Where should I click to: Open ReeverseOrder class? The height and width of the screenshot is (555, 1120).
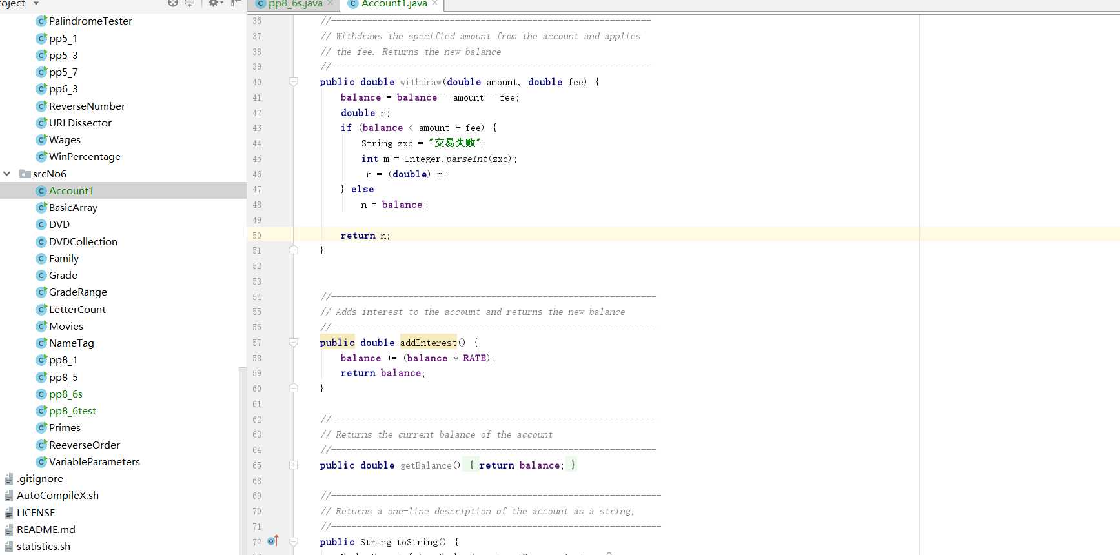tap(85, 445)
